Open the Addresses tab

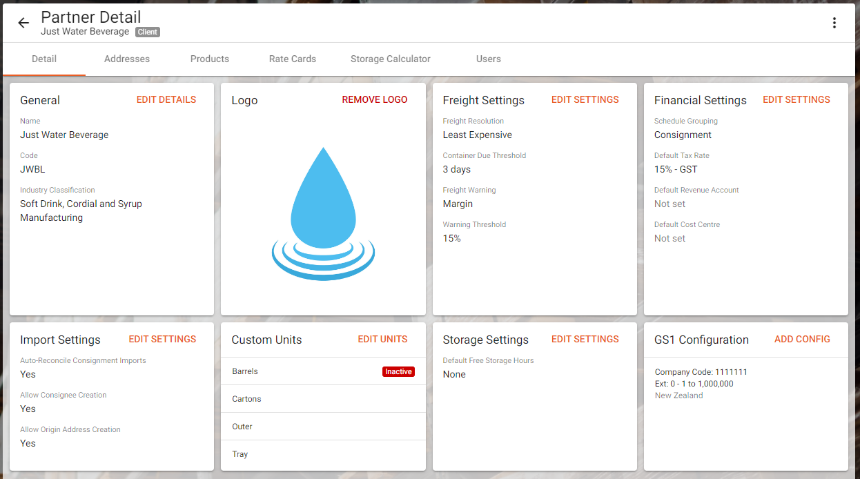pos(127,59)
